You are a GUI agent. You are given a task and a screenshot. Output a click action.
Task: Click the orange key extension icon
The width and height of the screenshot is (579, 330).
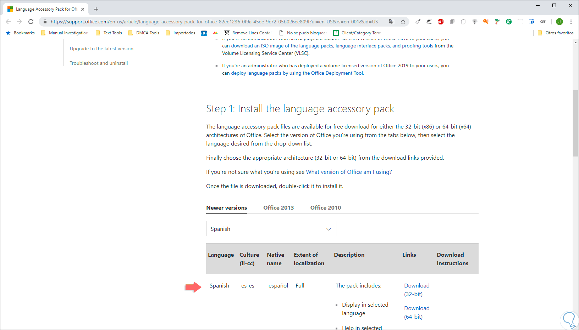click(x=486, y=22)
